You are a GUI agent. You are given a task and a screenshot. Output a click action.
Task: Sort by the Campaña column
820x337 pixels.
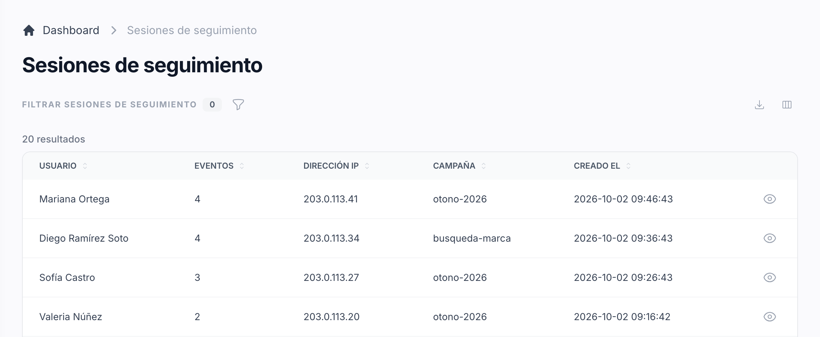click(x=459, y=166)
